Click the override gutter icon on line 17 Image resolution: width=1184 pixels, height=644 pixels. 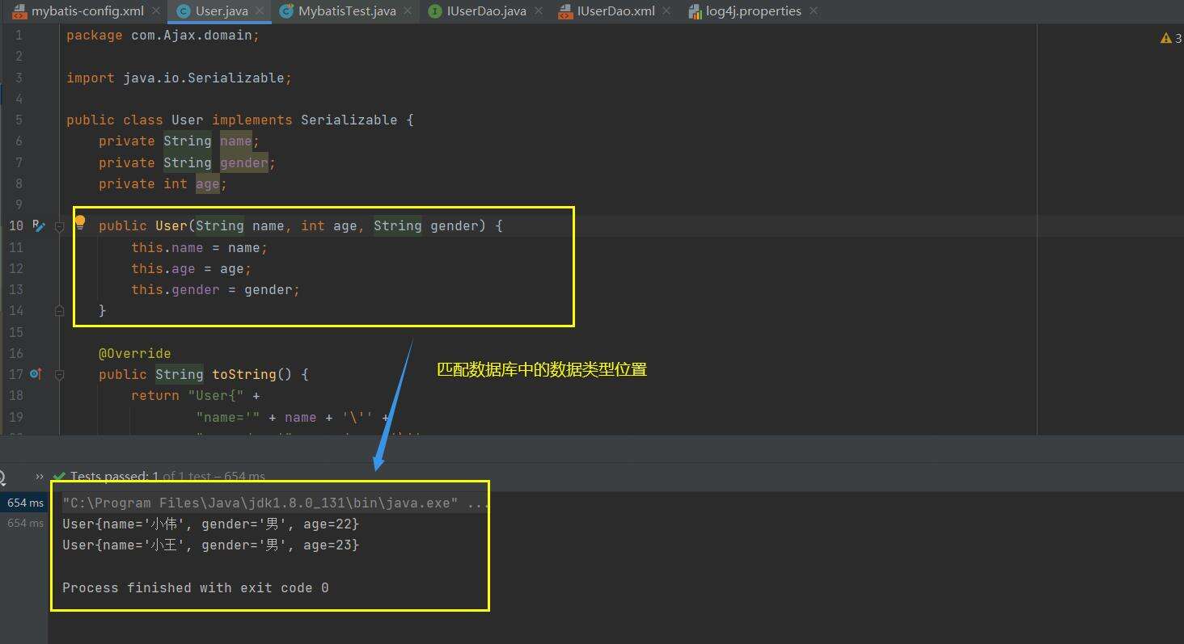[x=36, y=374]
